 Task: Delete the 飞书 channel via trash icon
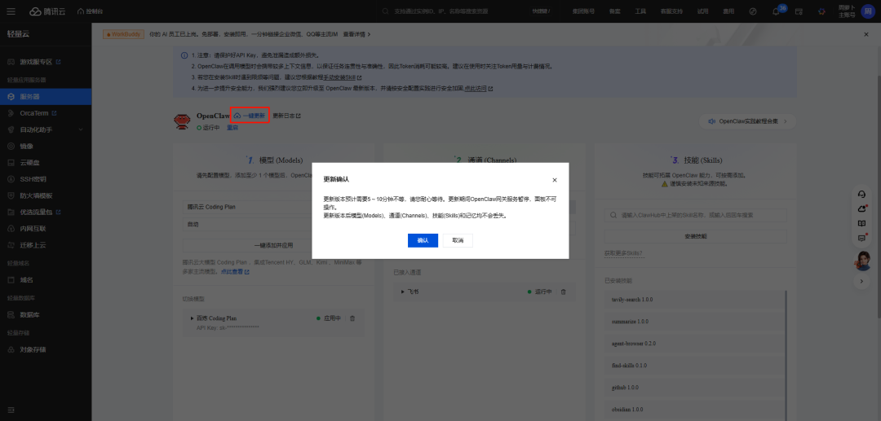pos(564,292)
